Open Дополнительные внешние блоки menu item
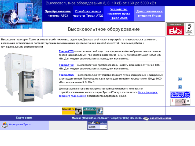 [x=149, y=13]
